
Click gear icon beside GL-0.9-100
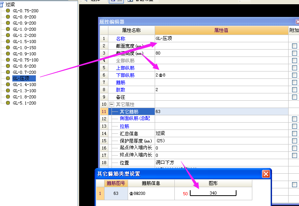tap(8, 53)
